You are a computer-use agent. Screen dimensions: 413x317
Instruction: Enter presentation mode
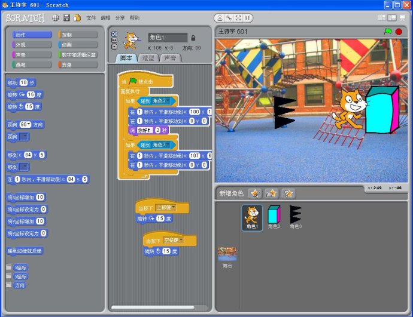[x=402, y=17]
